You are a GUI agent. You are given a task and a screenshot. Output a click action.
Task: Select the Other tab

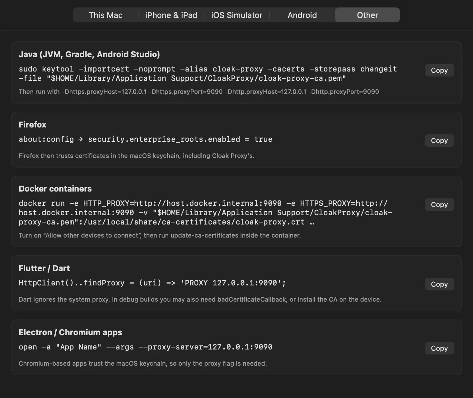coord(368,15)
